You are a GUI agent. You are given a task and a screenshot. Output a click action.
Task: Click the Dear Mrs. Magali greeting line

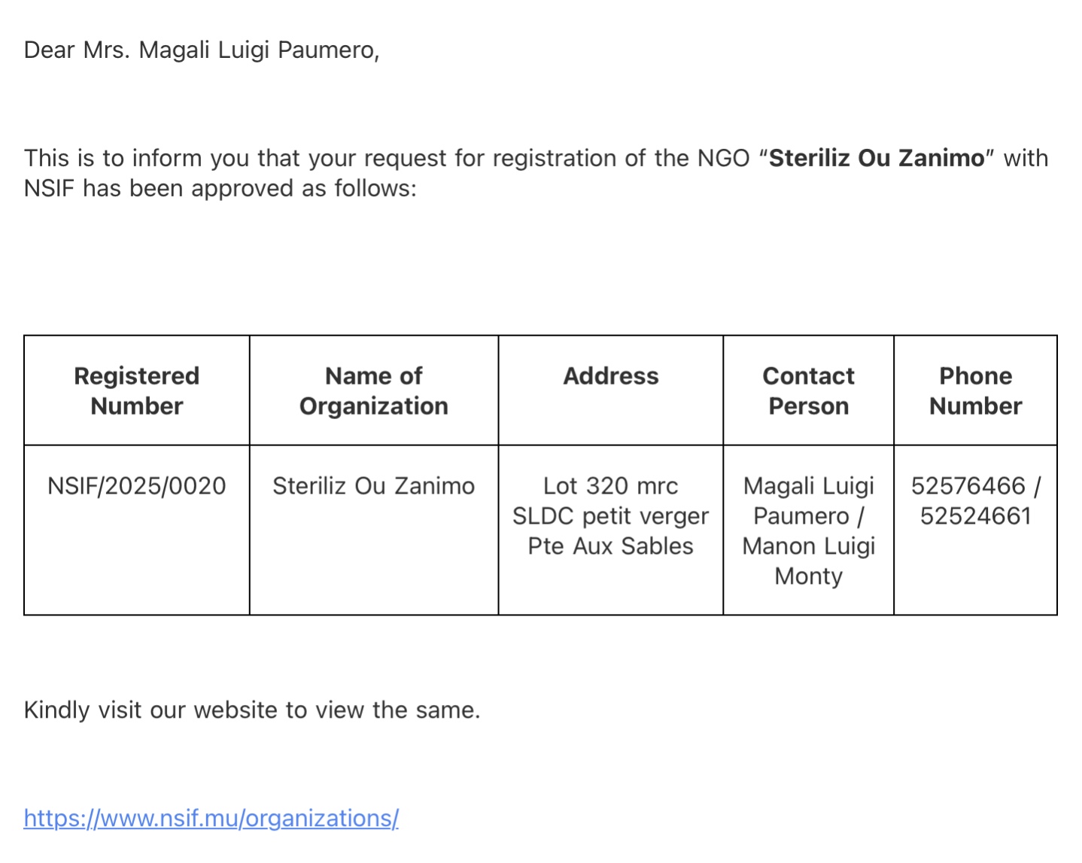point(202,50)
